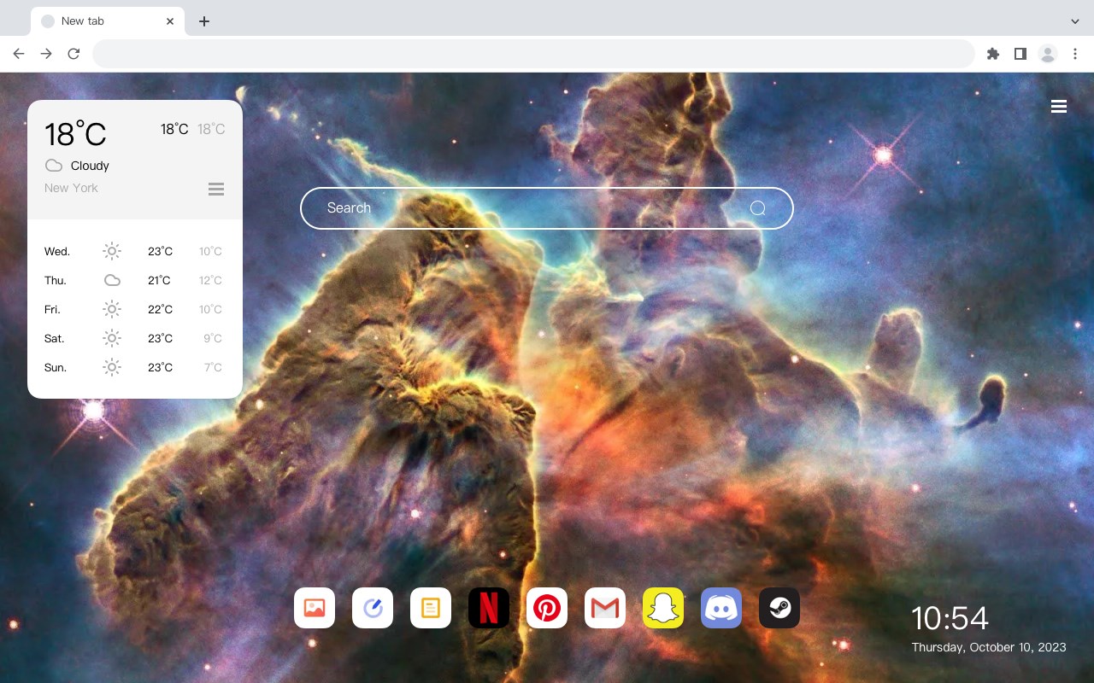This screenshot has height=683, width=1094.
Task: Open a new browser tab
Action: pos(203,21)
